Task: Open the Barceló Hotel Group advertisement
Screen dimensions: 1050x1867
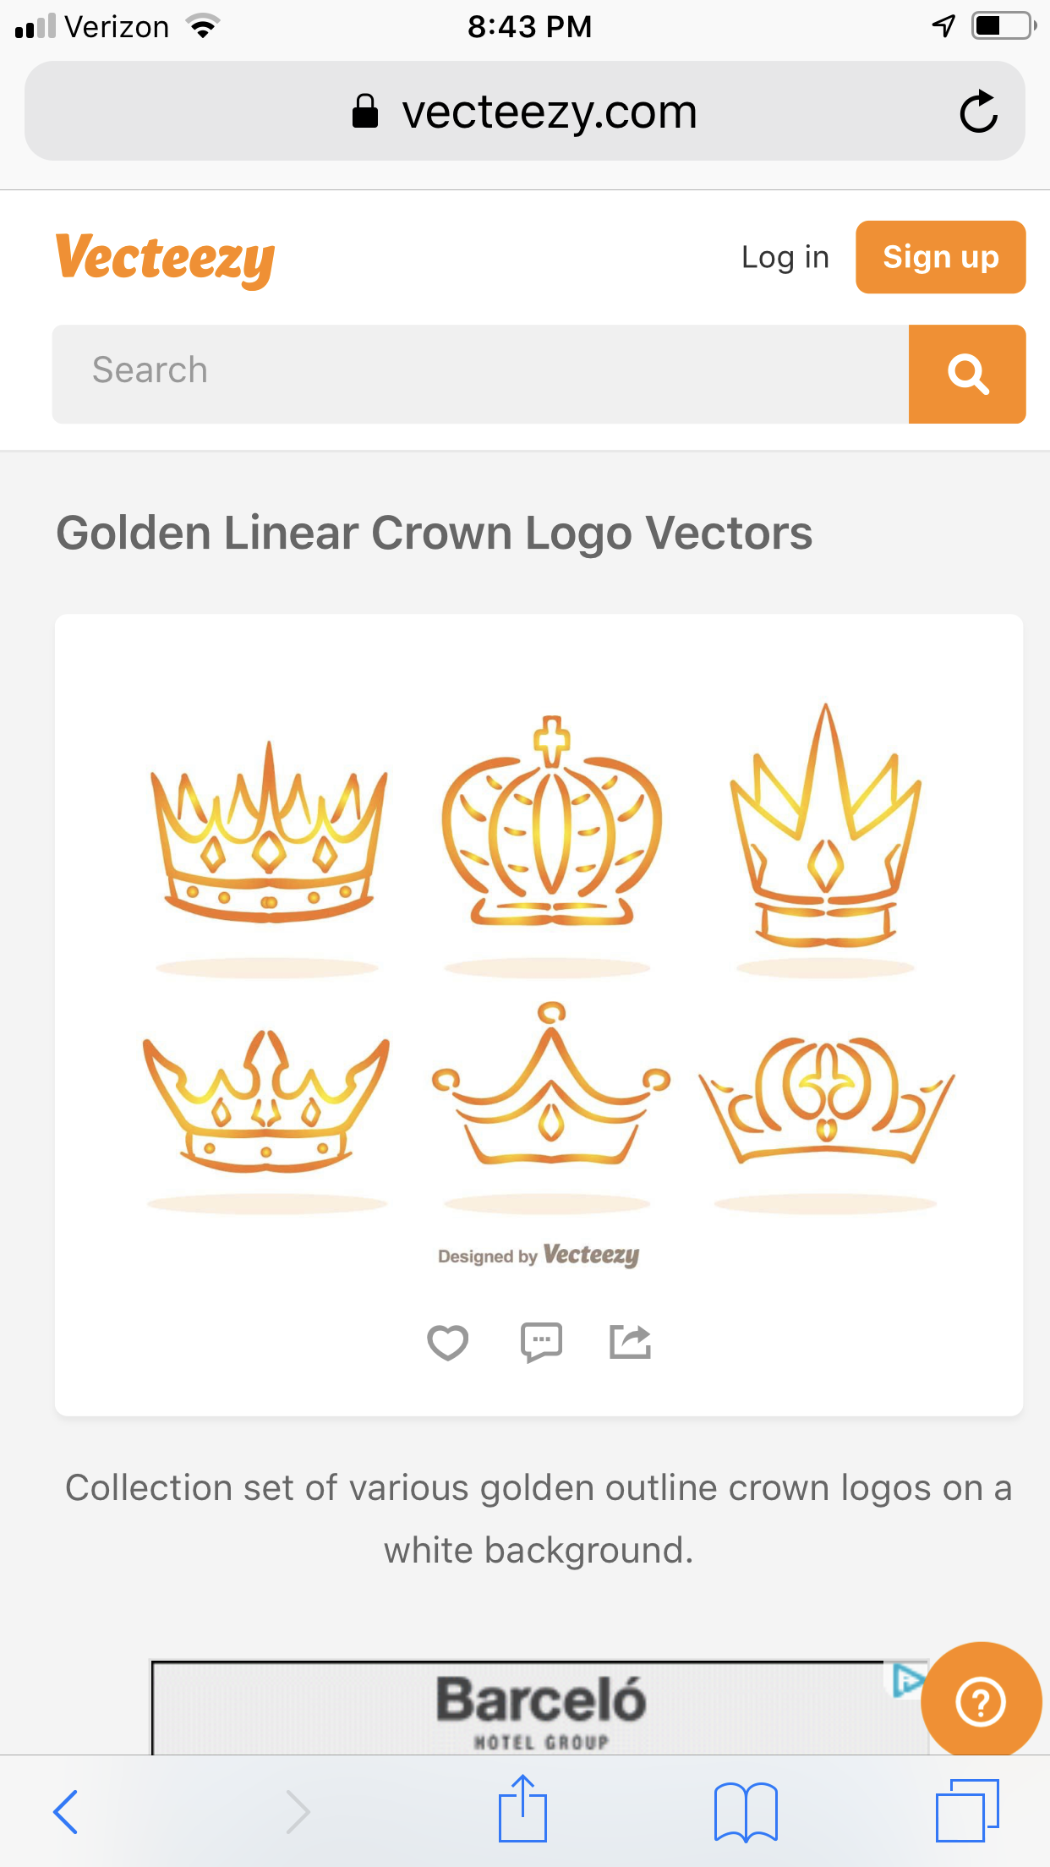Action: pos(539,1708)
